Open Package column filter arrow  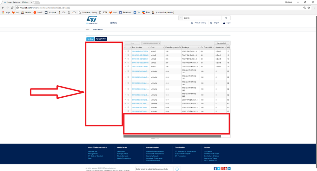tap(199, 47)
